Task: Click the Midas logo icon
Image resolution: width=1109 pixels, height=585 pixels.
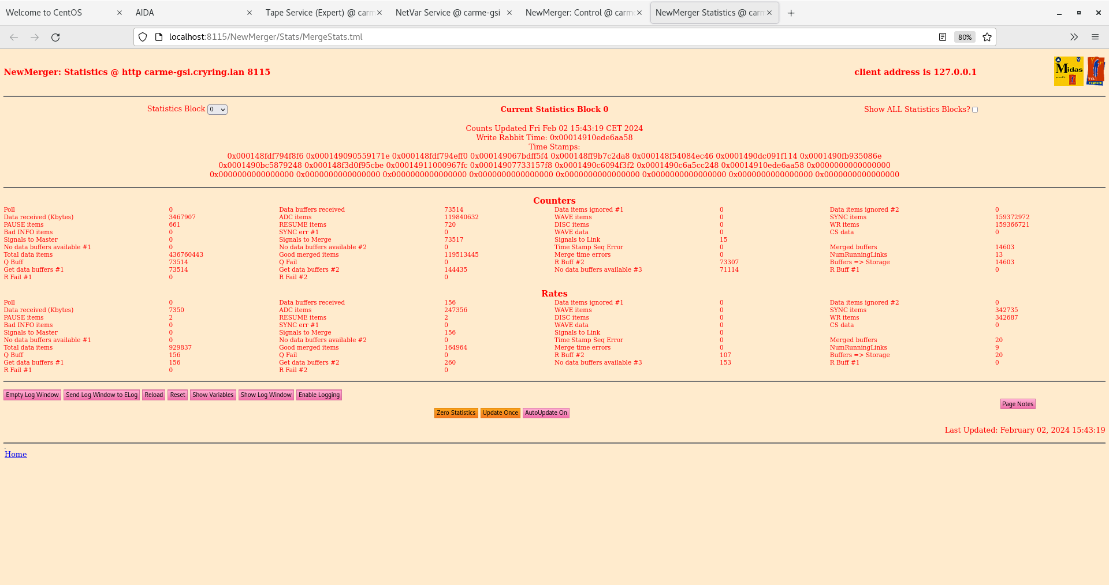Action: pos(1069,72)
